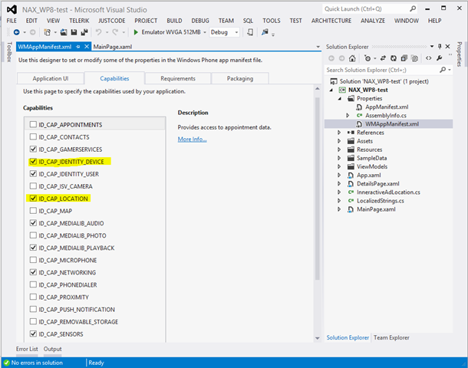This screenshot has width=468, height=368.
Task: Open the Team Explorer tab at bottom
Action: pyautogui.click(x=391, y=337)
